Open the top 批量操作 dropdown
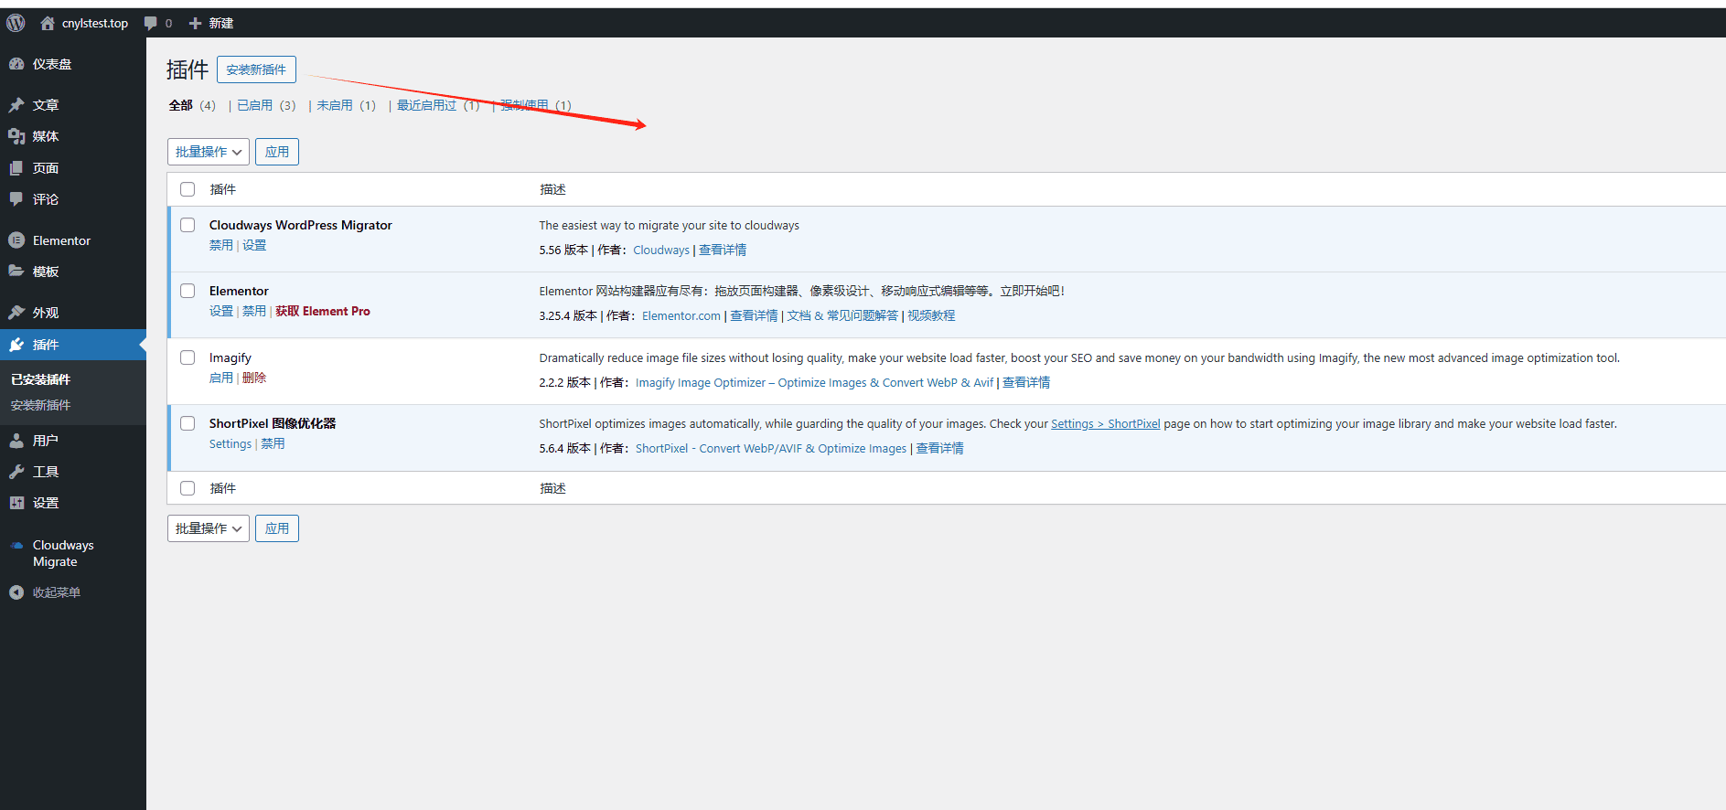 click(x=209, y=152)
